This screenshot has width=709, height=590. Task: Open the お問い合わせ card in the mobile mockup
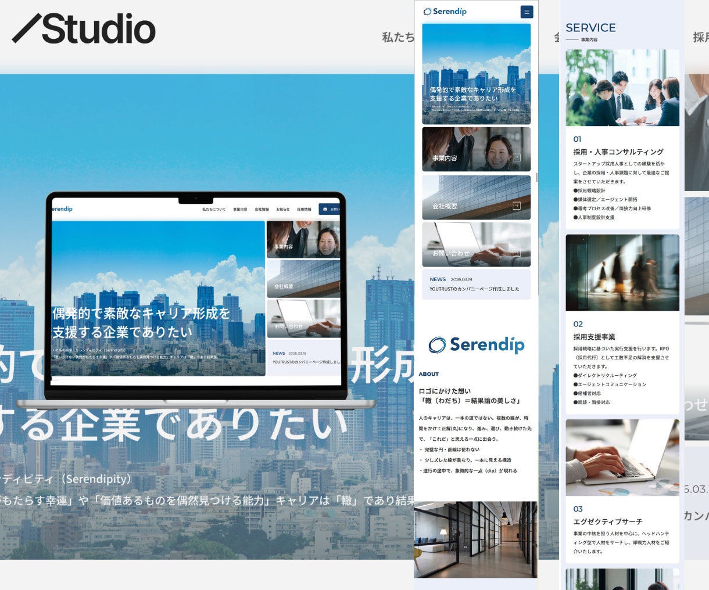pos(477,244)
